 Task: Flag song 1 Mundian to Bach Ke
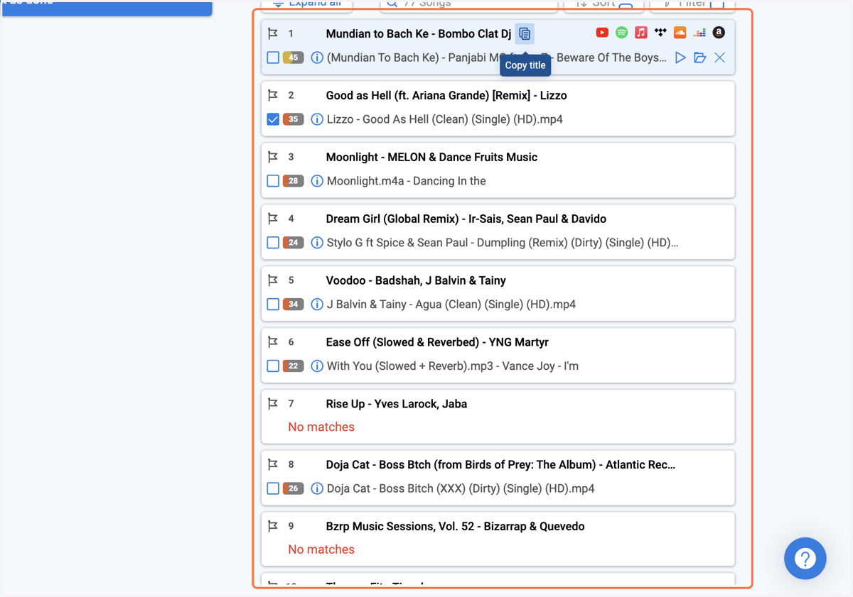click(273, 33)
